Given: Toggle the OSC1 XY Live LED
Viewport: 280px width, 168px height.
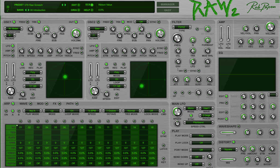Looking at the screenshot, I should (22, 64).
